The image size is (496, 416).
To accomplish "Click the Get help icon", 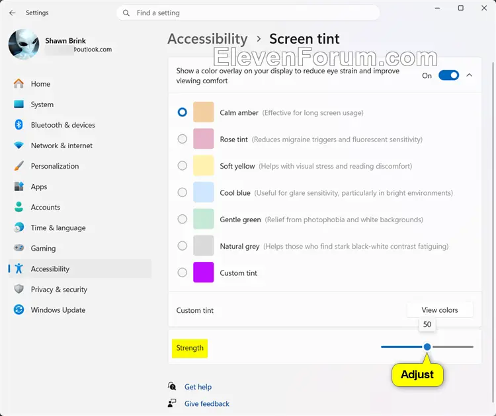I will (x=172, y=386).
